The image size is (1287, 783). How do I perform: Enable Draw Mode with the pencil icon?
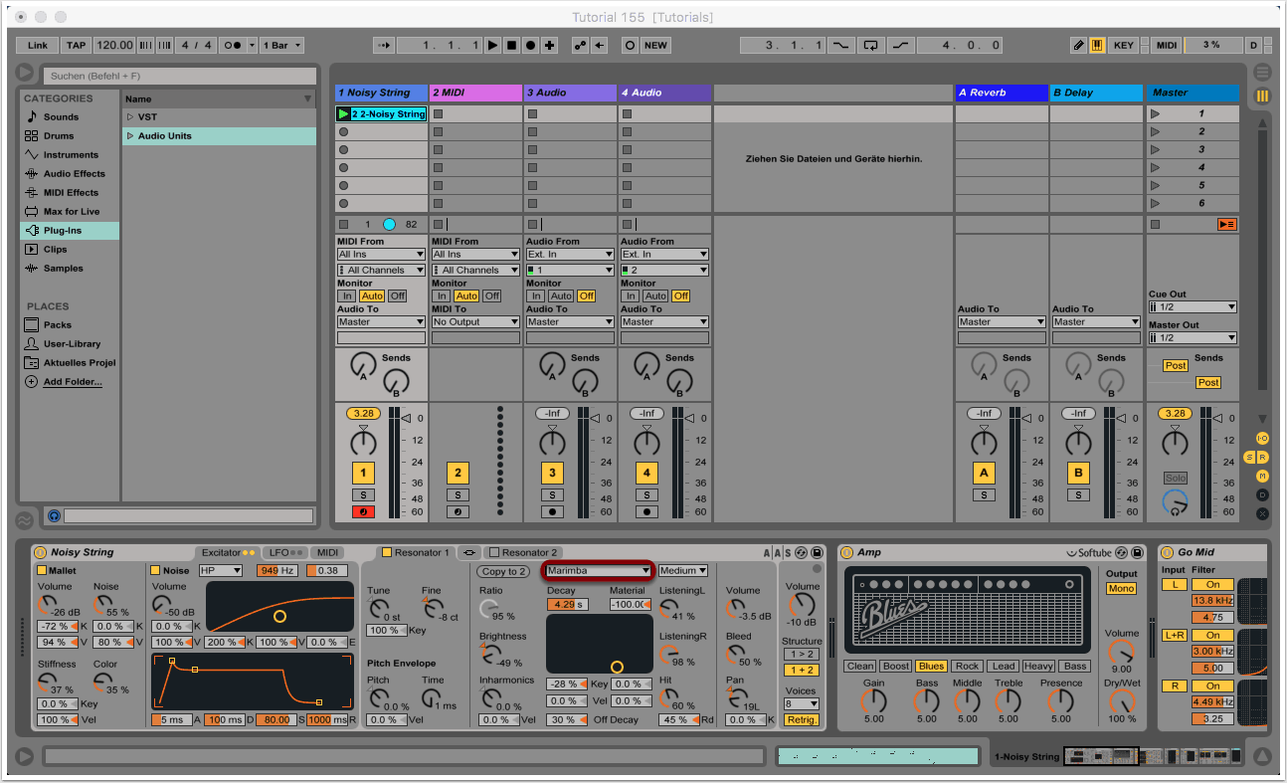[1078, 46]
